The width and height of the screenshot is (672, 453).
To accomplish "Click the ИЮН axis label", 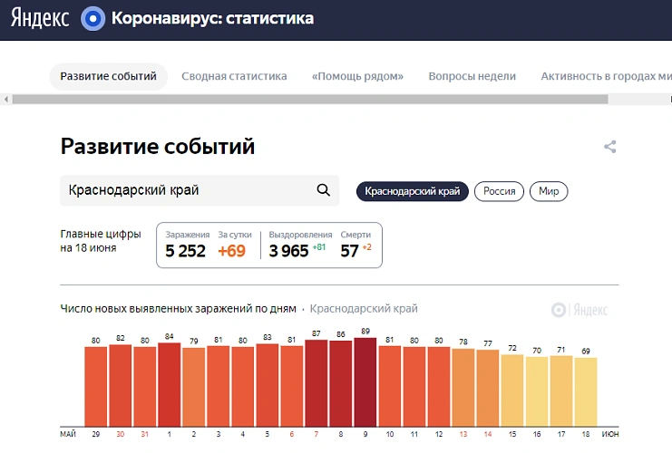I will click(610, 434).
